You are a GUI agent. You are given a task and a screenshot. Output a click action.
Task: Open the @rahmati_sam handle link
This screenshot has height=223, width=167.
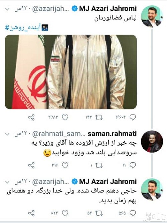[x=58, y=134]
